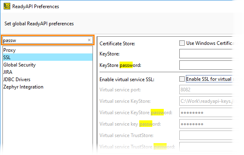Click the 'Certificate Store:' label
The height and width of the screenshot is (155, 244).
(117, 44)
